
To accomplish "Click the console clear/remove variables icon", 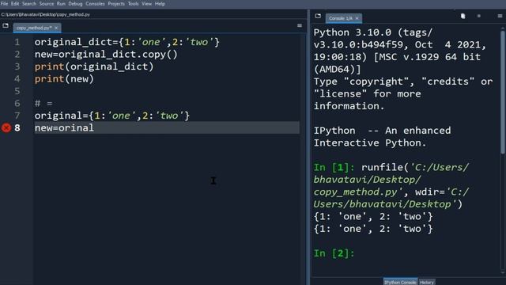I will (463, 16).
